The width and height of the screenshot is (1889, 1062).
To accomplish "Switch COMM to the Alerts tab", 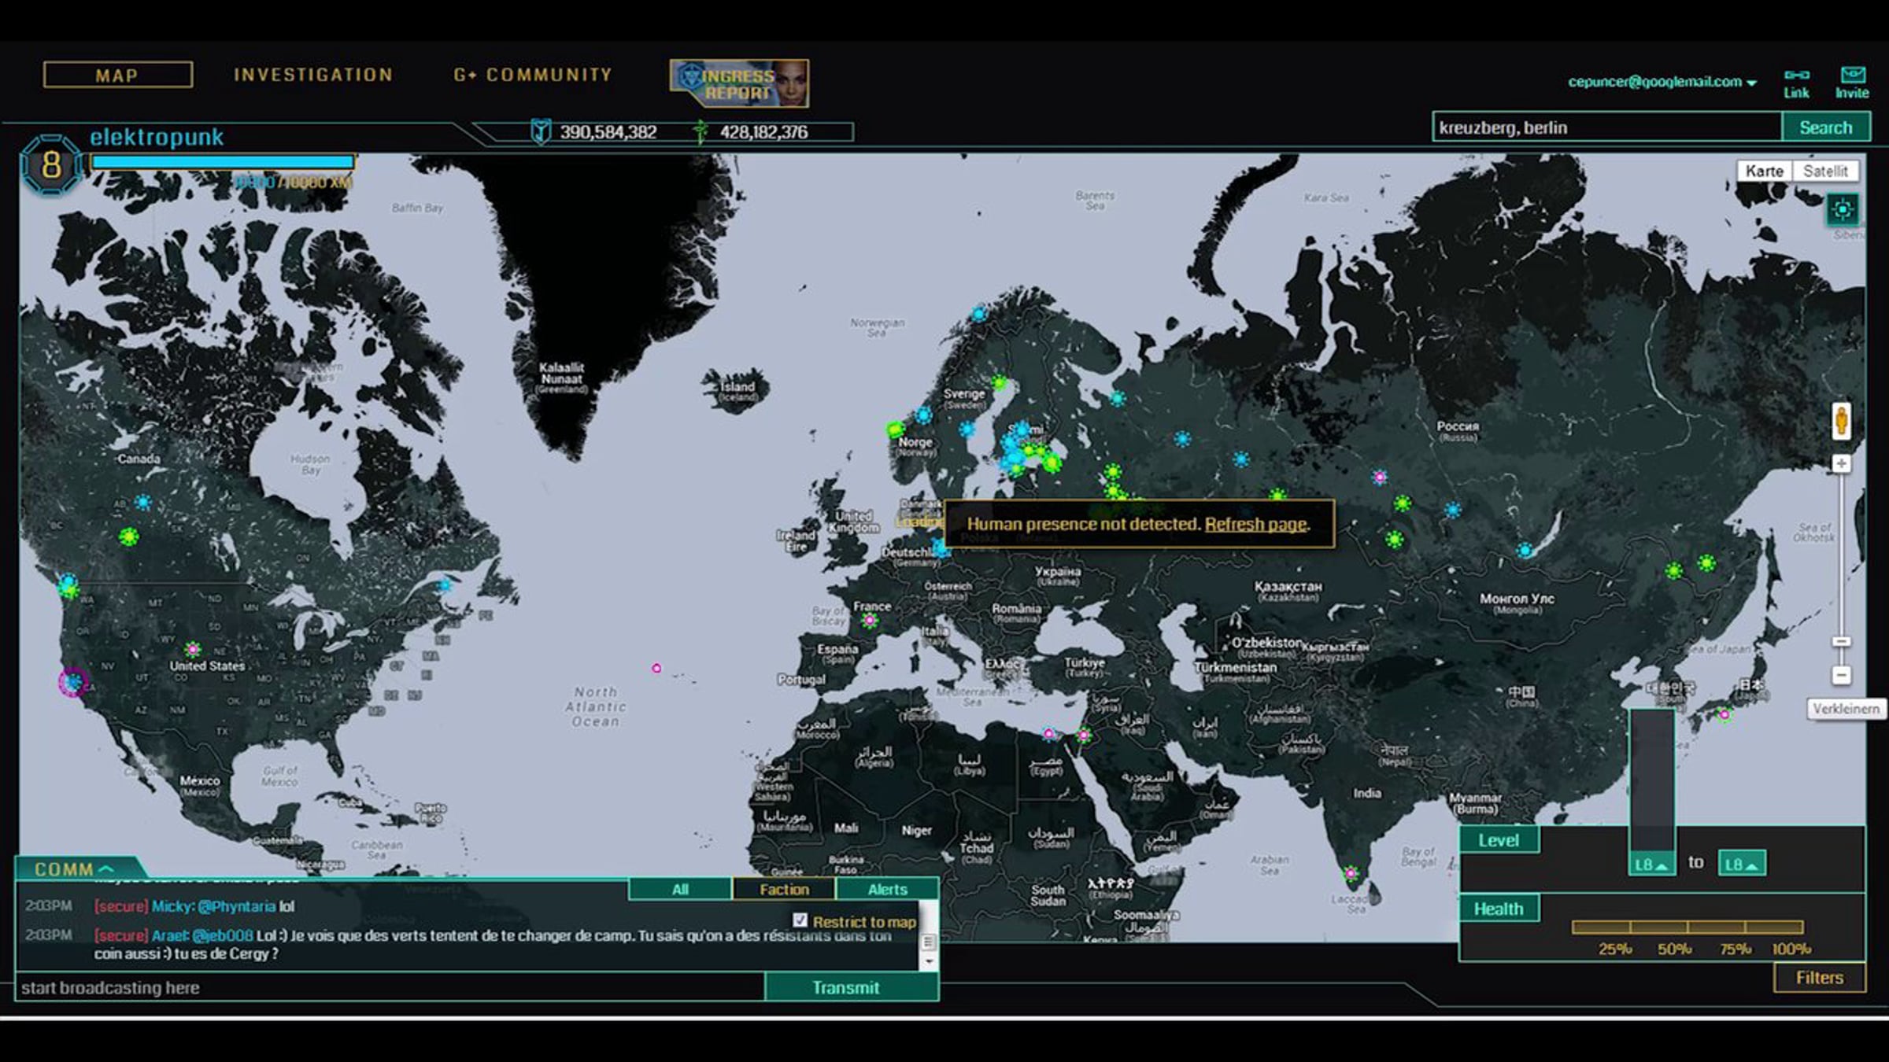I will 888,889.
